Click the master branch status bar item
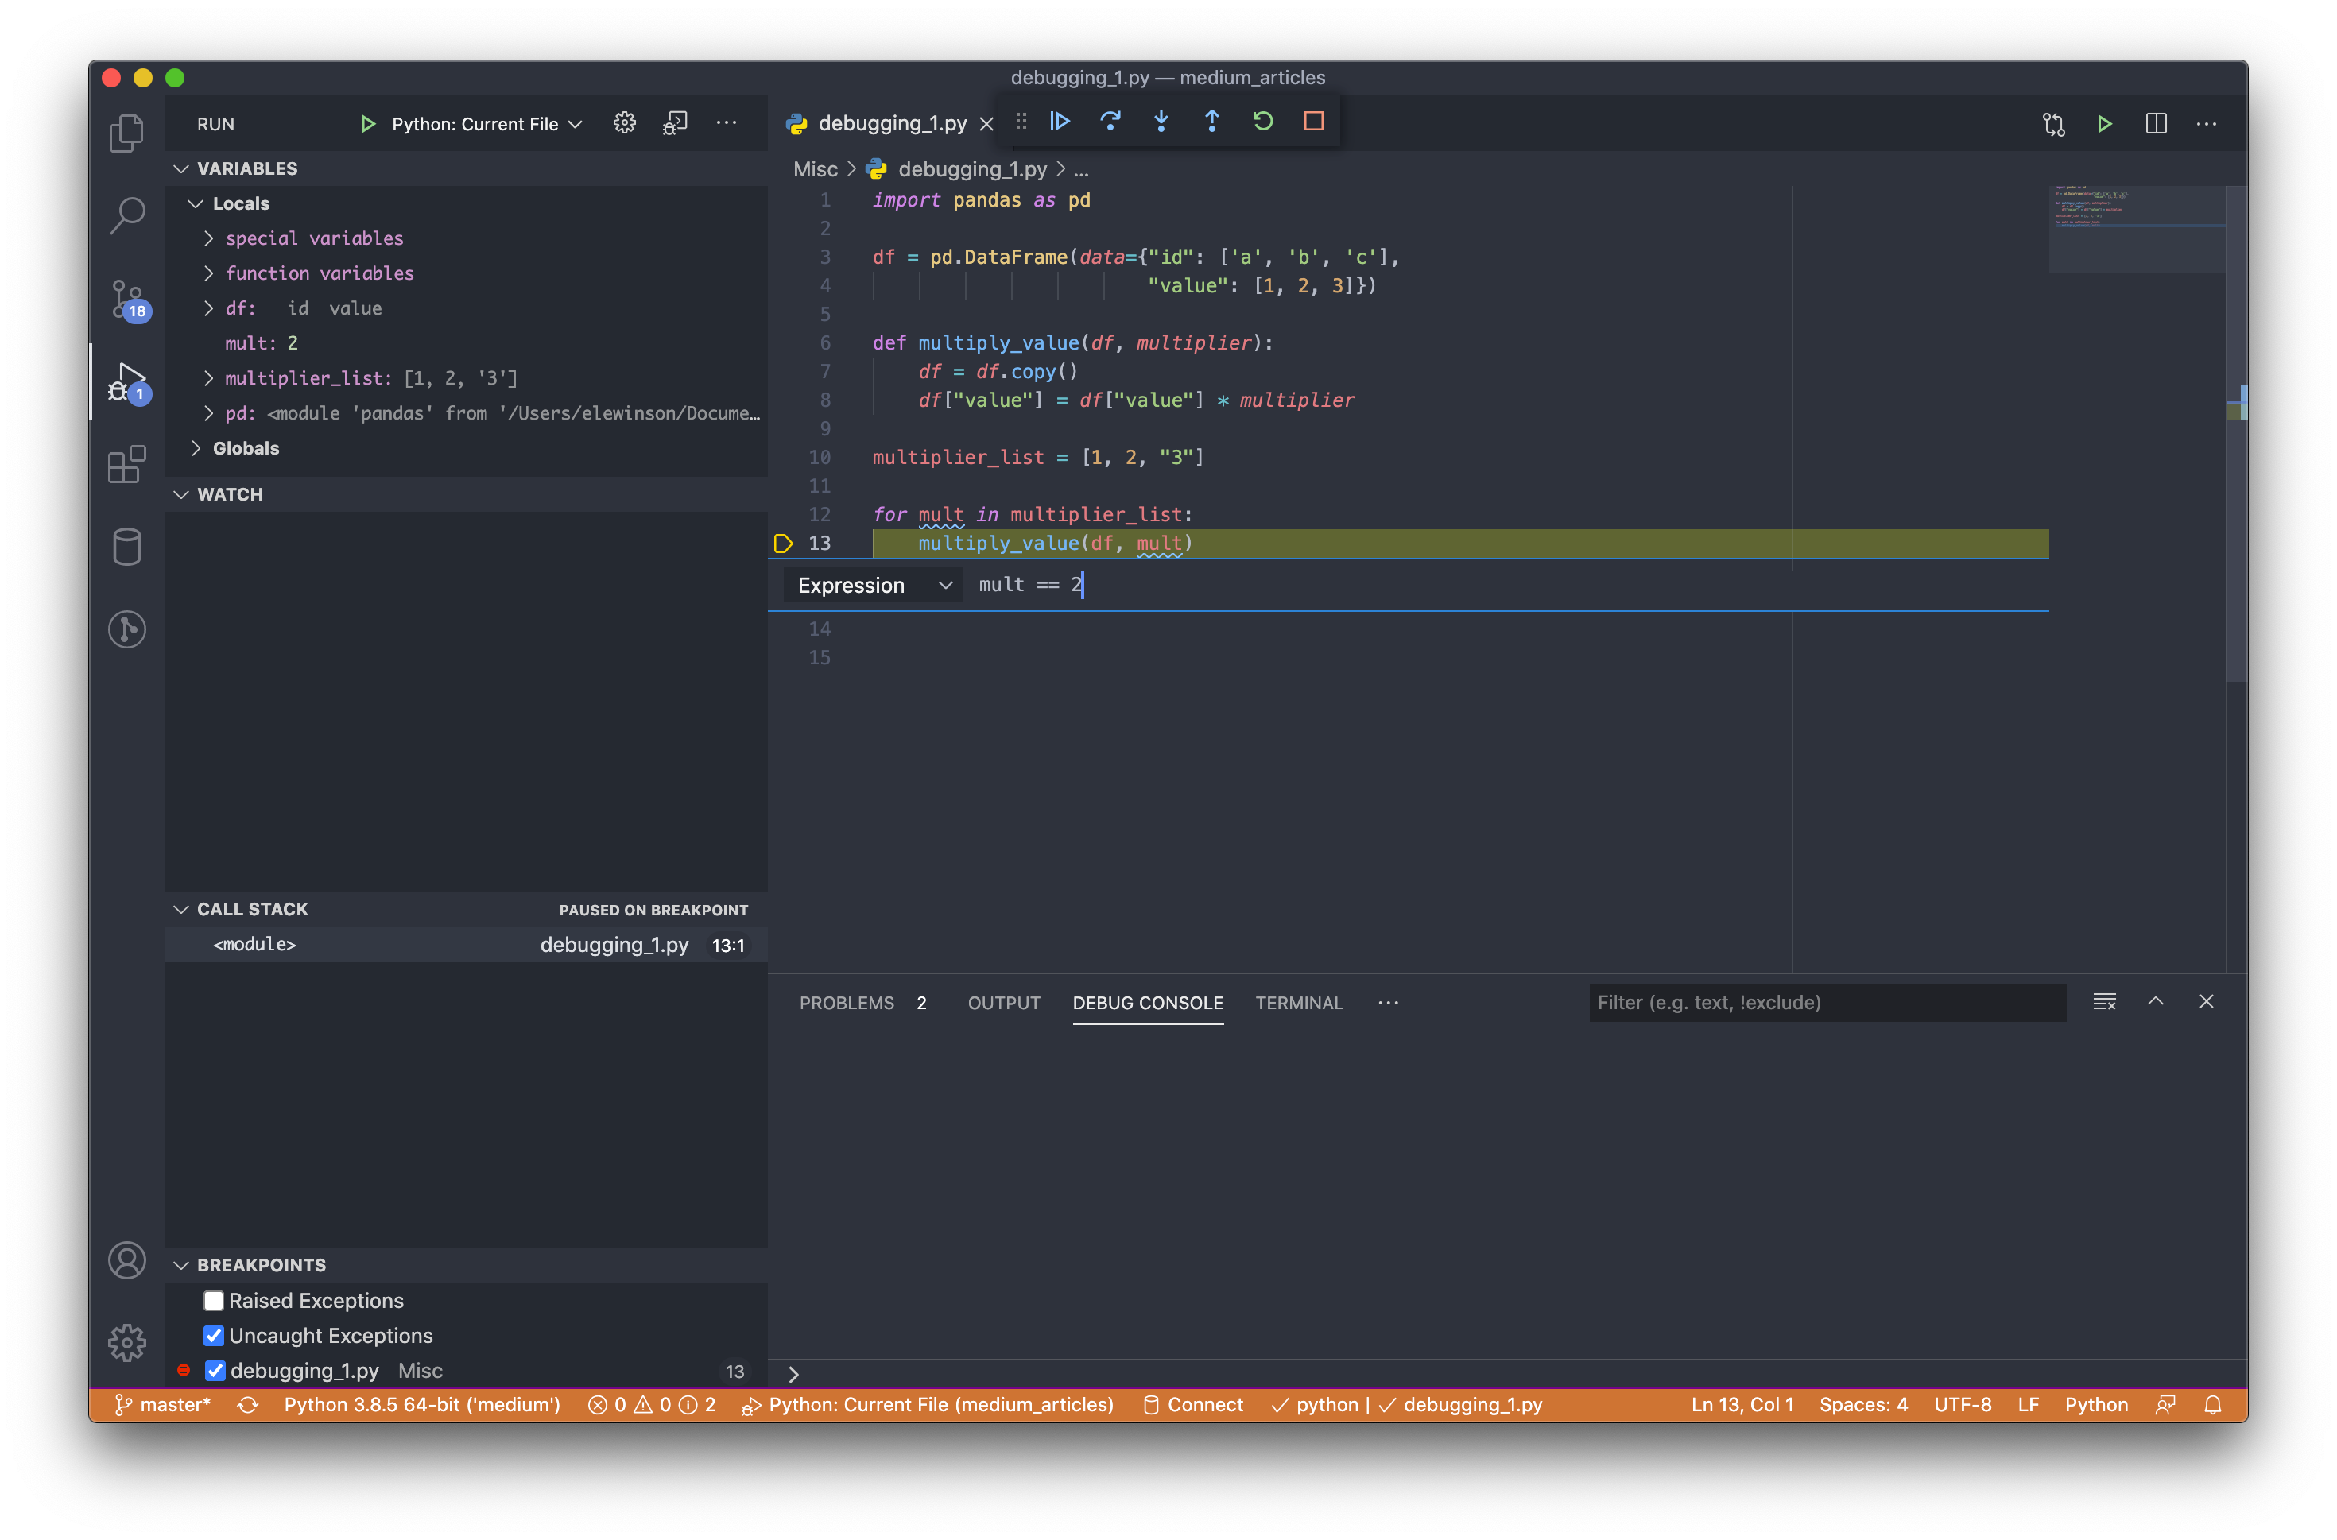The height and width of the screenshot is (1540, 2337). pos(163,1404)
